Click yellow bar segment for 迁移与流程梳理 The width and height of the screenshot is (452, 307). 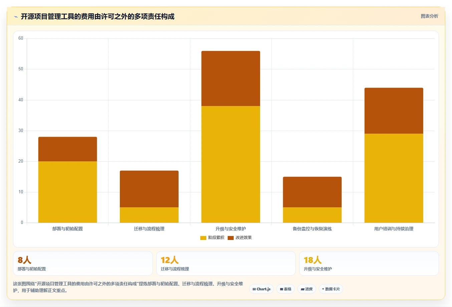[x=149, y=215]
